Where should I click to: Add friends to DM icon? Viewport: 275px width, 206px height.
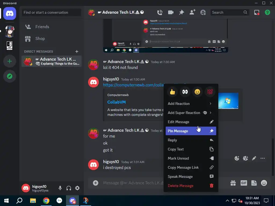point(192,12)
